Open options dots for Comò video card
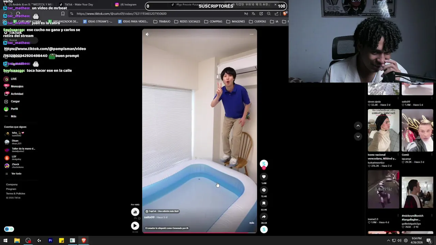The height and width of the screenshot is (245, 436). [432, 154]
